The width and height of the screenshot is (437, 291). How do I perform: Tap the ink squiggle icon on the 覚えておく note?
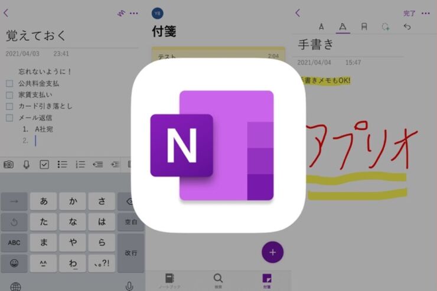[121, 13]
